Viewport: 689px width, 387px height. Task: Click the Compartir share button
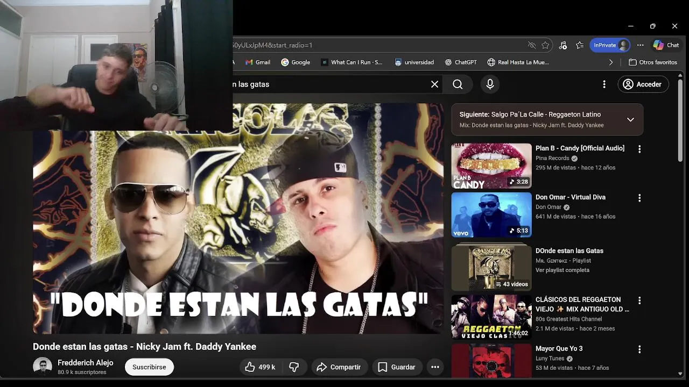pos(339,367)
